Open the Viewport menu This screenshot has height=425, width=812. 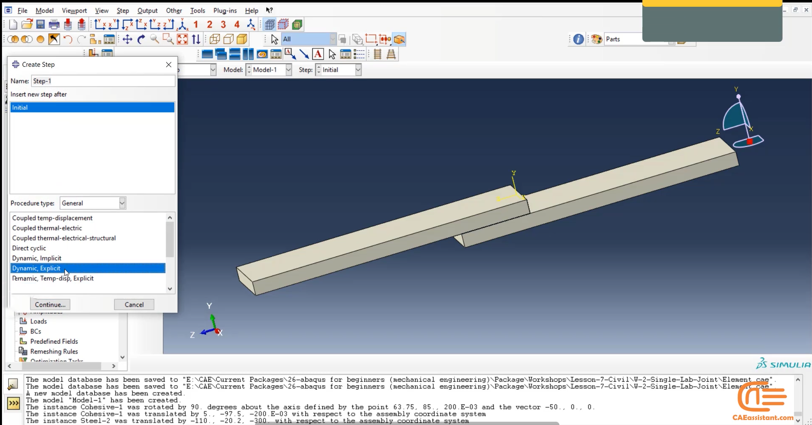(x=74, y=11)
